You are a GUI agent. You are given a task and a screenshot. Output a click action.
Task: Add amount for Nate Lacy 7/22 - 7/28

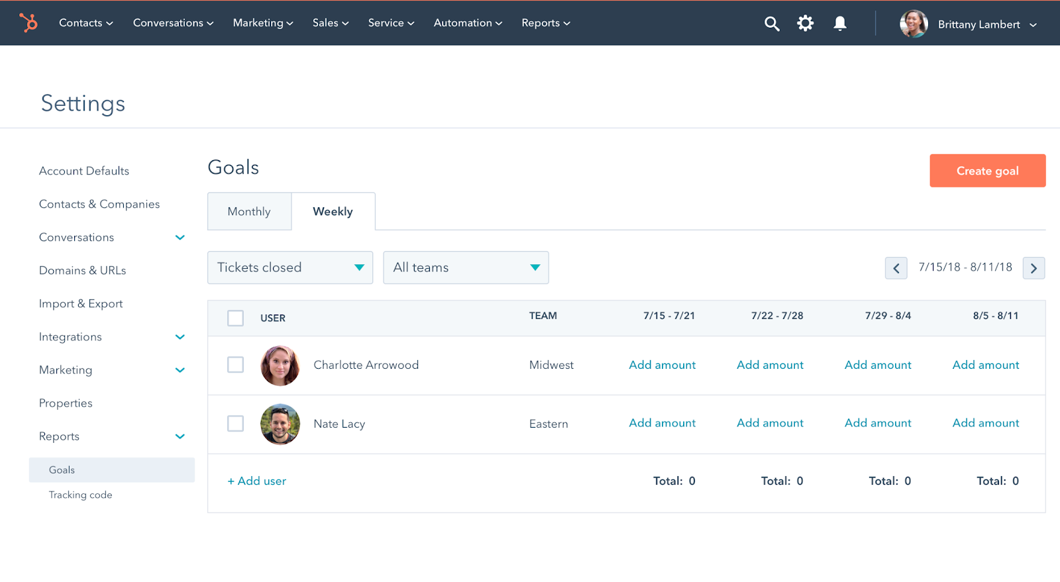coord(770,423)
